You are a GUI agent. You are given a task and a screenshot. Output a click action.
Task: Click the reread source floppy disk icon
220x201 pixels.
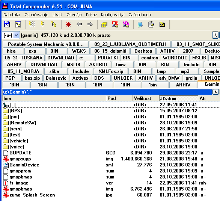[7, 24]
